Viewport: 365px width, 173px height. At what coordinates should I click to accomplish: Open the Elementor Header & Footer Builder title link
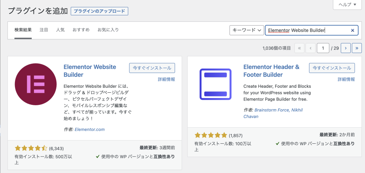(271, 71)
